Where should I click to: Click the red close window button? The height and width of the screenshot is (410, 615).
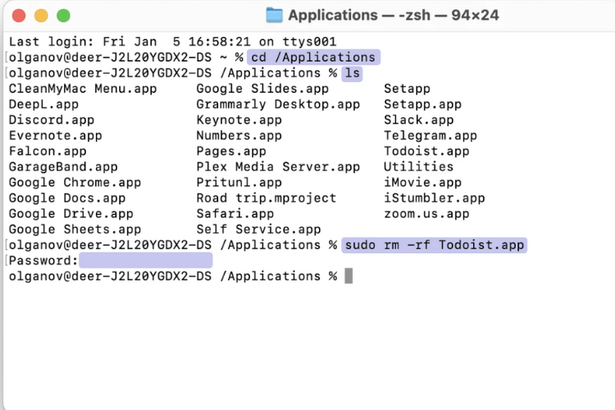point(19,16)
